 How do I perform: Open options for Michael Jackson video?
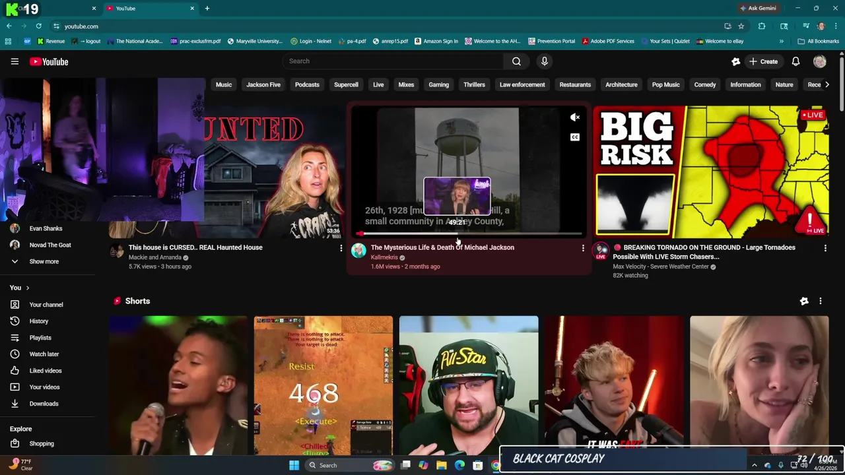(x=583, y=248)
